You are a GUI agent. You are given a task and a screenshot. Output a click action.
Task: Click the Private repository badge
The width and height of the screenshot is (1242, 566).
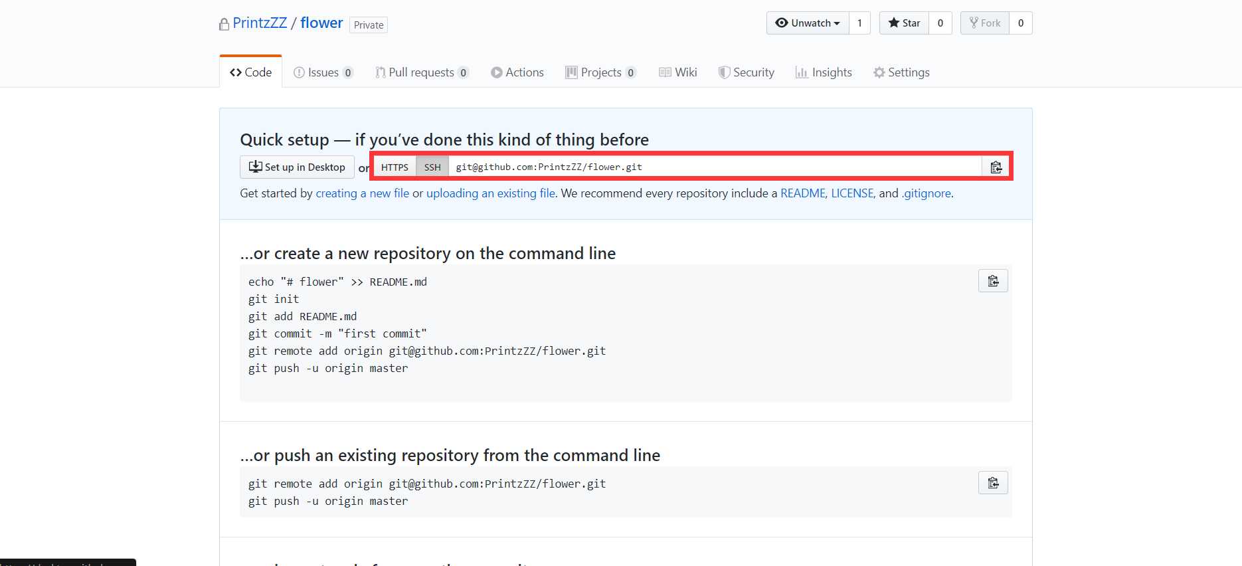(x=369, y=25)
